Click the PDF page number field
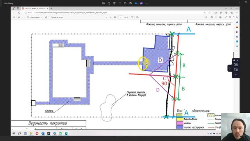Image resolution: width=250 pixels, height=141 pixels. 121,17
